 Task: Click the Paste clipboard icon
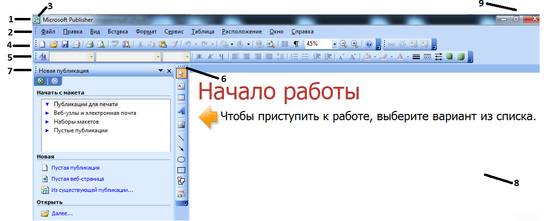[163, 44]
